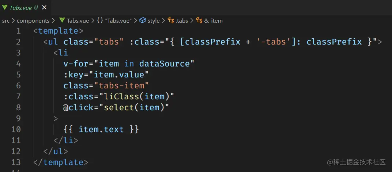Close the Tabs.vue editor tab
Image resolution: width=392 pixels, height=172 pixels.
pyautogui.click(x=44, y=7)
